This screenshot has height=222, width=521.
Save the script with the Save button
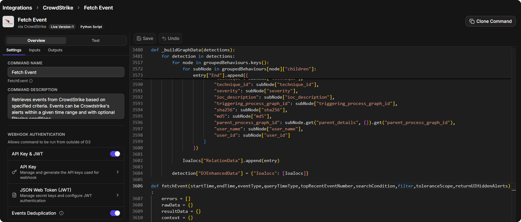[x=145, y=38]
